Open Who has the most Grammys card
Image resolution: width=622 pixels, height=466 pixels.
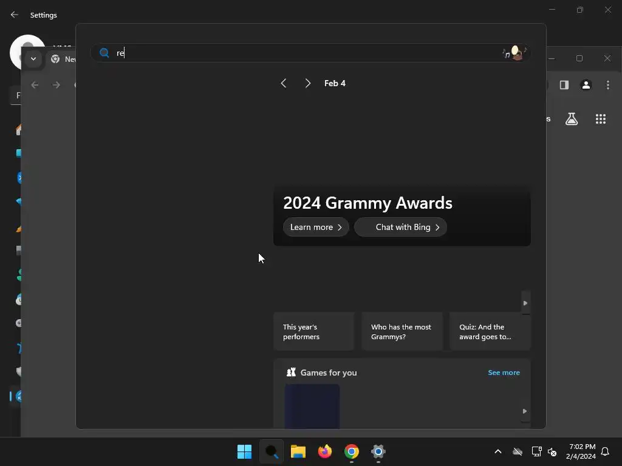click(x=402, y=332)
